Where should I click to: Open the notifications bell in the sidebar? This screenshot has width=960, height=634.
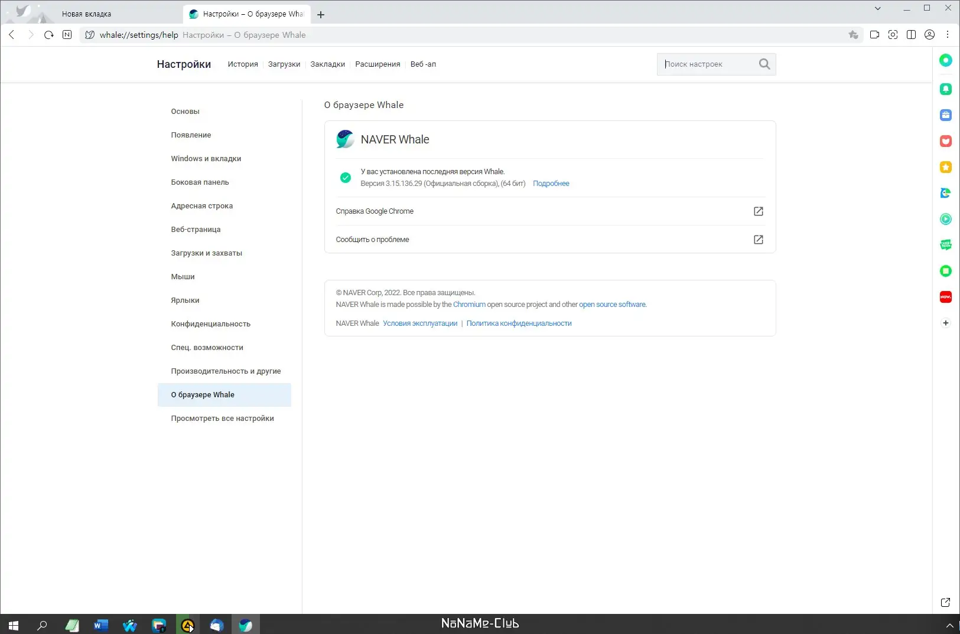946,89
